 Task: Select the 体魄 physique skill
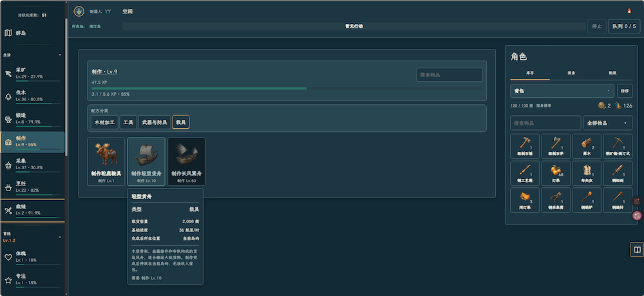(32, 257)
